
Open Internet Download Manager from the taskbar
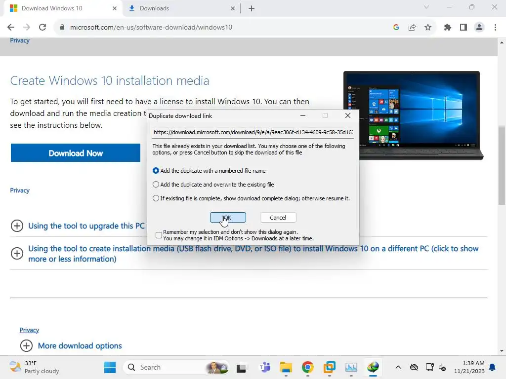click(x=373, y=367)
